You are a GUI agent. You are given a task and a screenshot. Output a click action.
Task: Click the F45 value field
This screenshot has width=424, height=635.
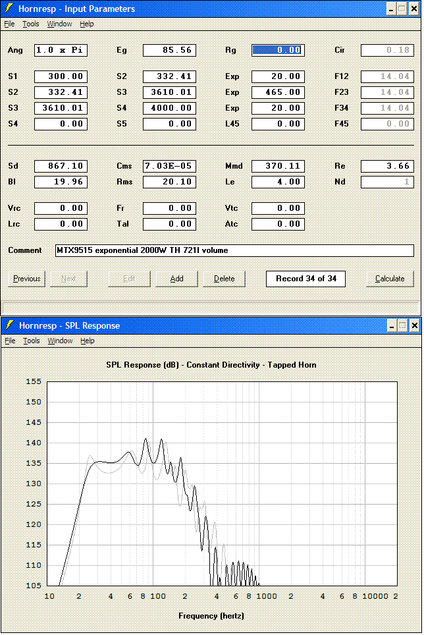[x=387, y=124]
